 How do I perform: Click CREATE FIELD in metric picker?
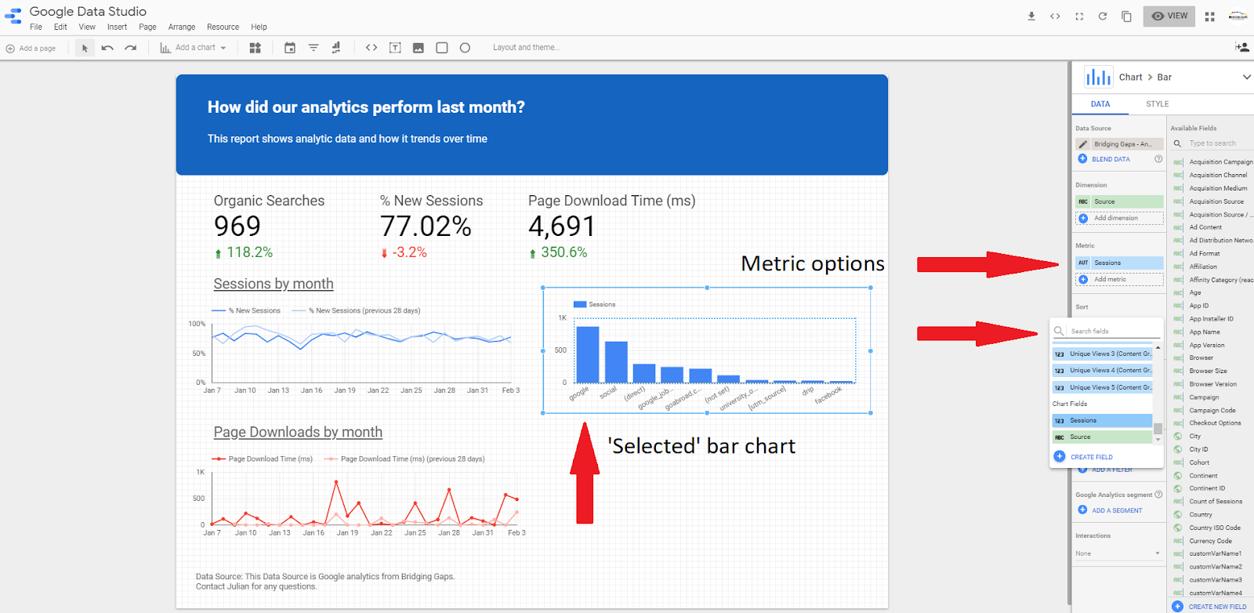coord(1084,457)
